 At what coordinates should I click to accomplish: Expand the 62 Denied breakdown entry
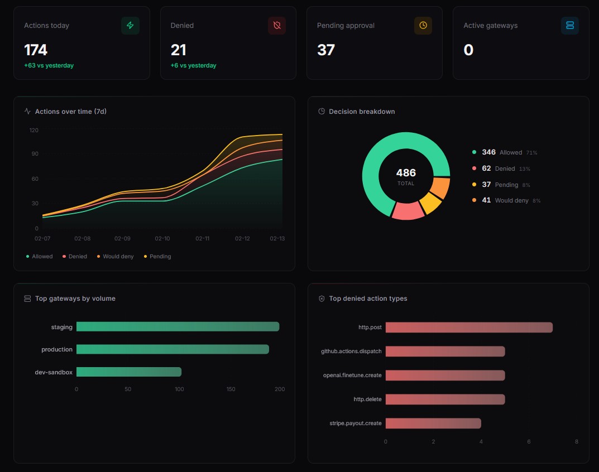(x=500, y=168)
